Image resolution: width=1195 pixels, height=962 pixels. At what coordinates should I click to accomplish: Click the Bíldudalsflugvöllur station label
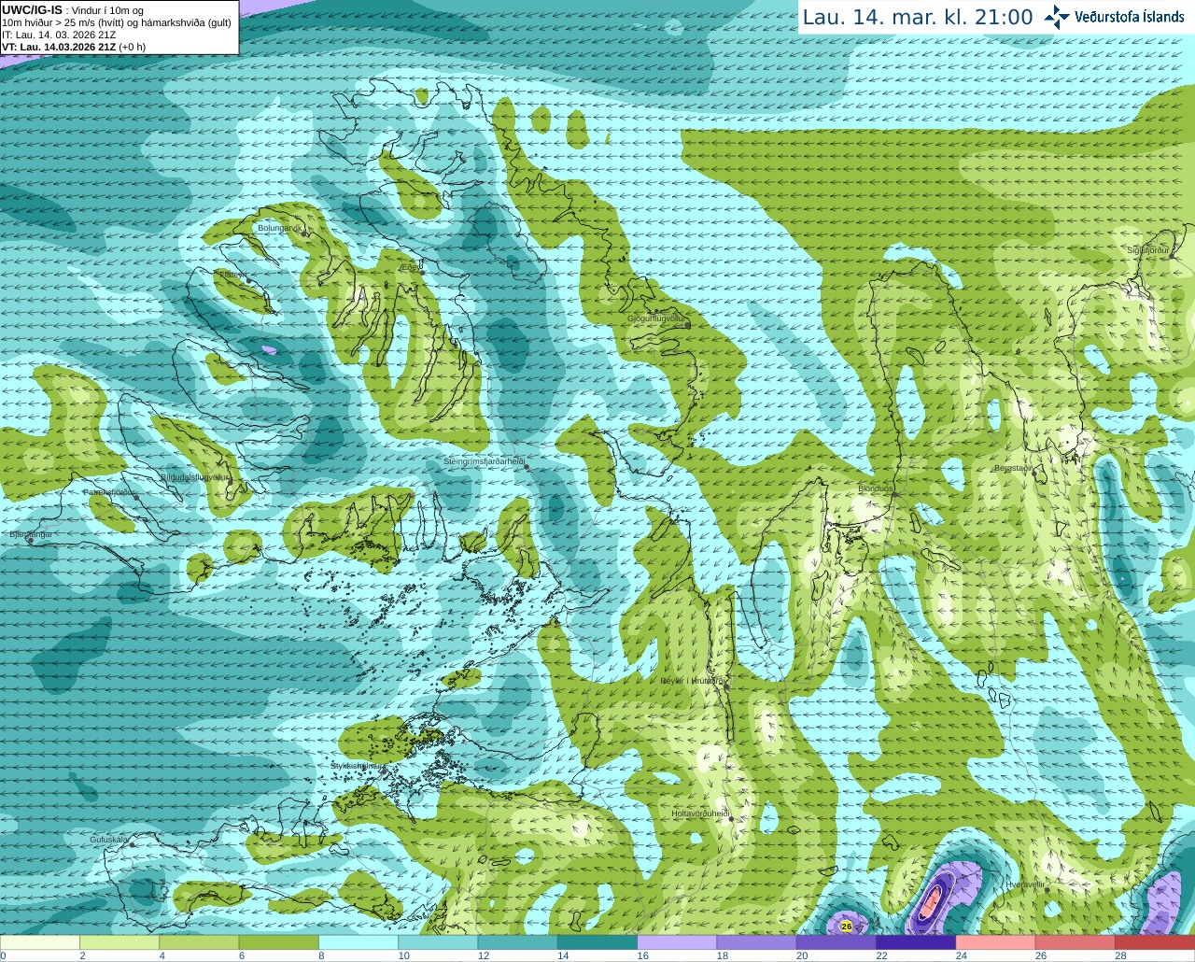click(x=194, y=476)
